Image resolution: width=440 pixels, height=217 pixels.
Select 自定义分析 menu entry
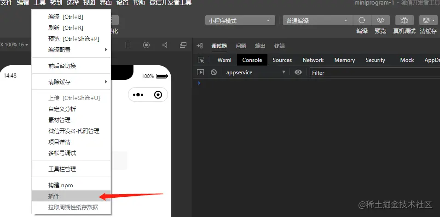point(71,109)
